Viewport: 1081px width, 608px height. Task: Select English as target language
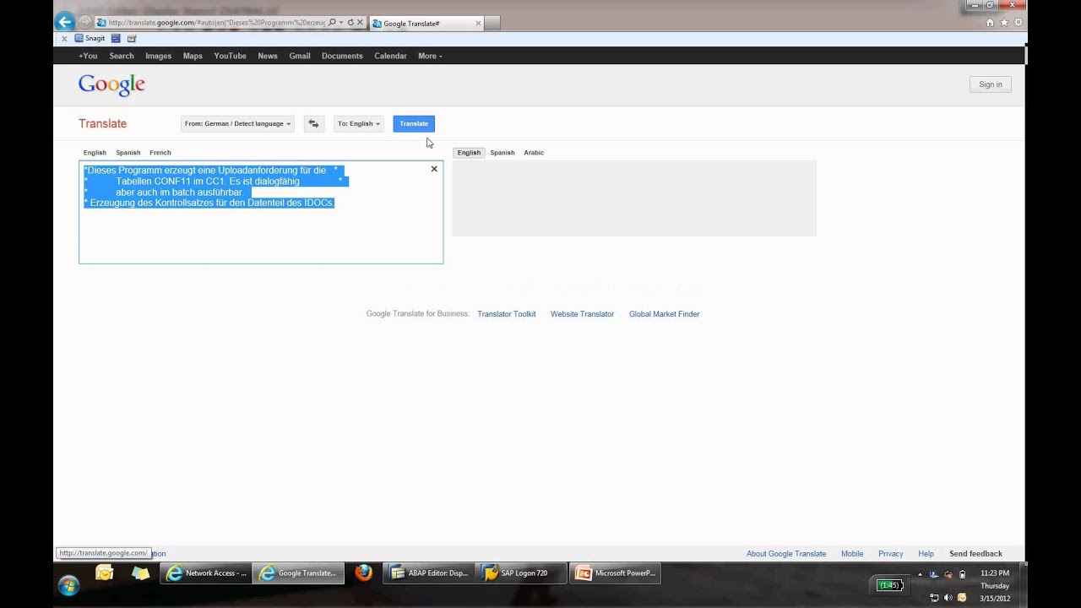coord(469,153)
